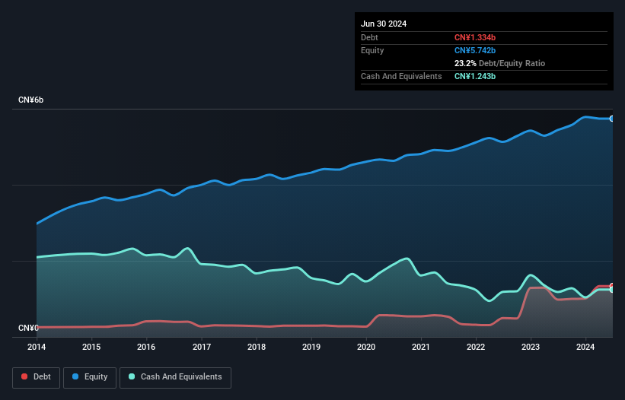Click the 2022 x-axis label
The height and width of the screenshot is (400, 625).
[x=476, y=347]
